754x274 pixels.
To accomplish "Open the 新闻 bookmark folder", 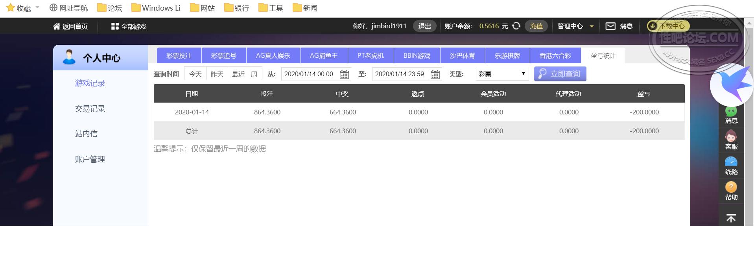I will click(305, 8).
